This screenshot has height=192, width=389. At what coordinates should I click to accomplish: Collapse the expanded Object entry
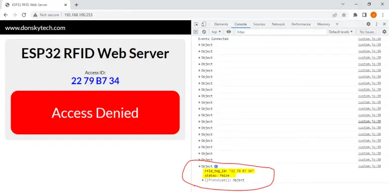coord(200,167)
